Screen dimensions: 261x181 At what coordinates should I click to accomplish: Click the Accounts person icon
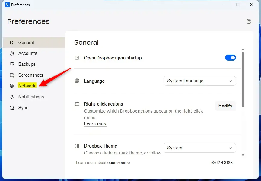pyautogui.click(x=12, y=53)
